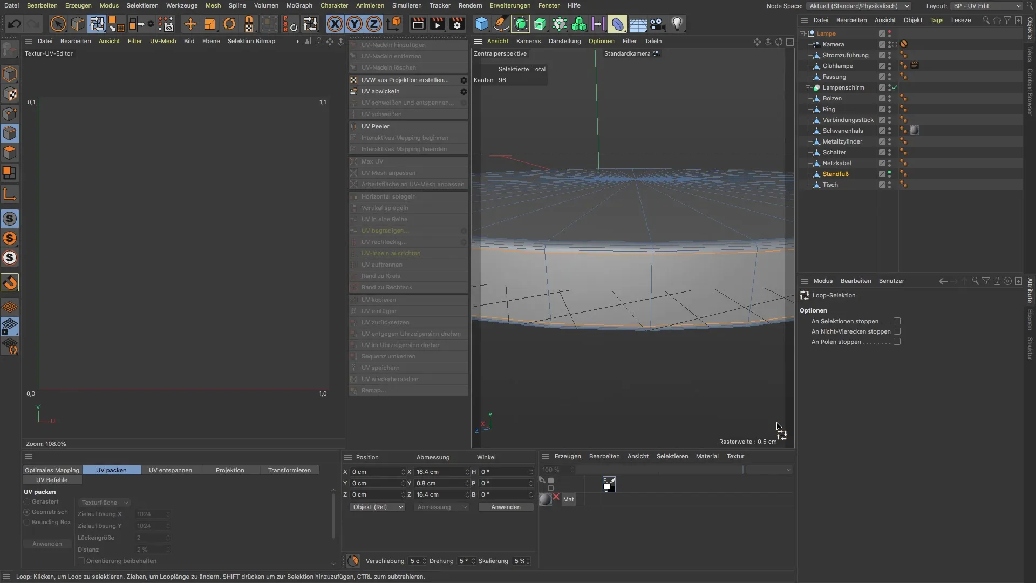Open the Node Space dropdown
Screen dimensions: 1036x583
click(860, 6)
